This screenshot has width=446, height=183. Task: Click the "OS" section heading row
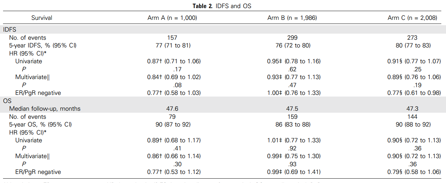7,101
